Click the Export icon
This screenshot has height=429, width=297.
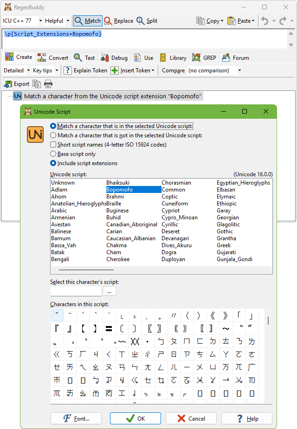tap(8, 84)
